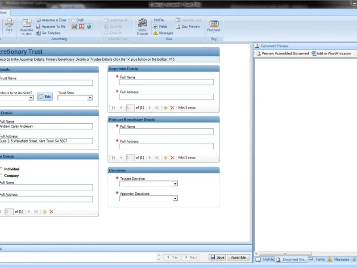Select the PDF output format icon

click(82, 27)
